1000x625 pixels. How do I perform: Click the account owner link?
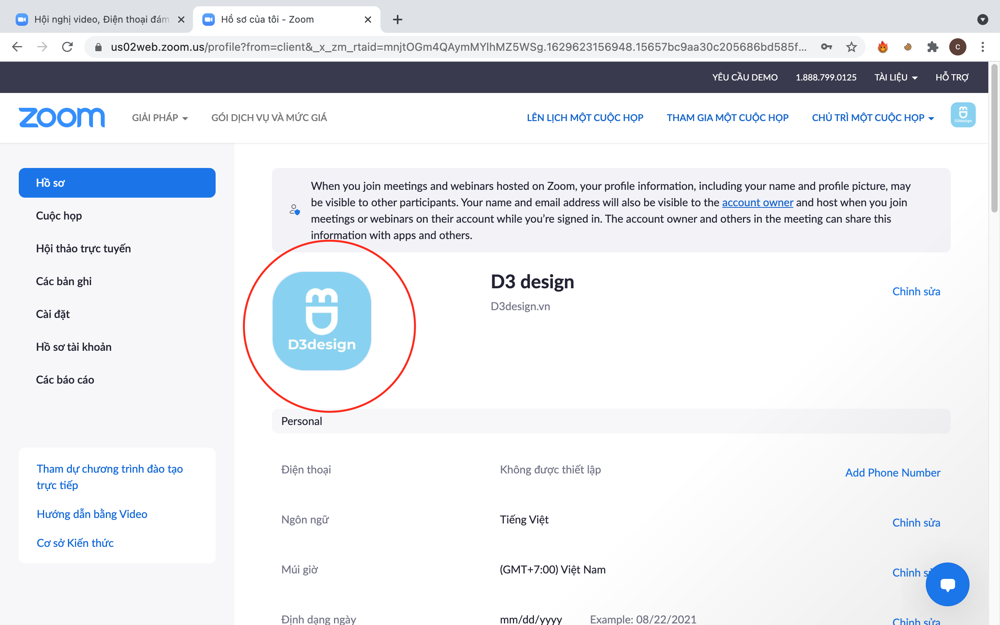point(757,203)
